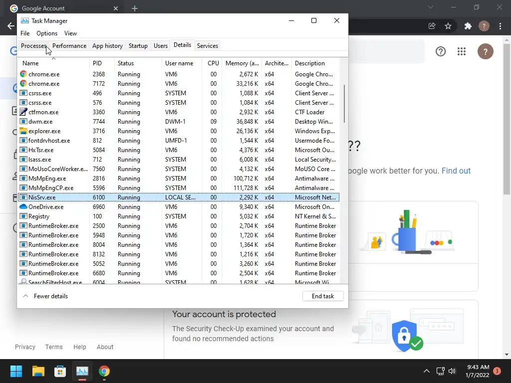Open a new Chrome tab
511x383 pixels.
pyautogui.click(x=135, y=8)
